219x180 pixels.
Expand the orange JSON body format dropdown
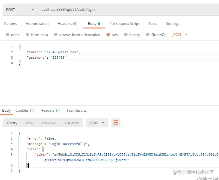pos(180,34)
